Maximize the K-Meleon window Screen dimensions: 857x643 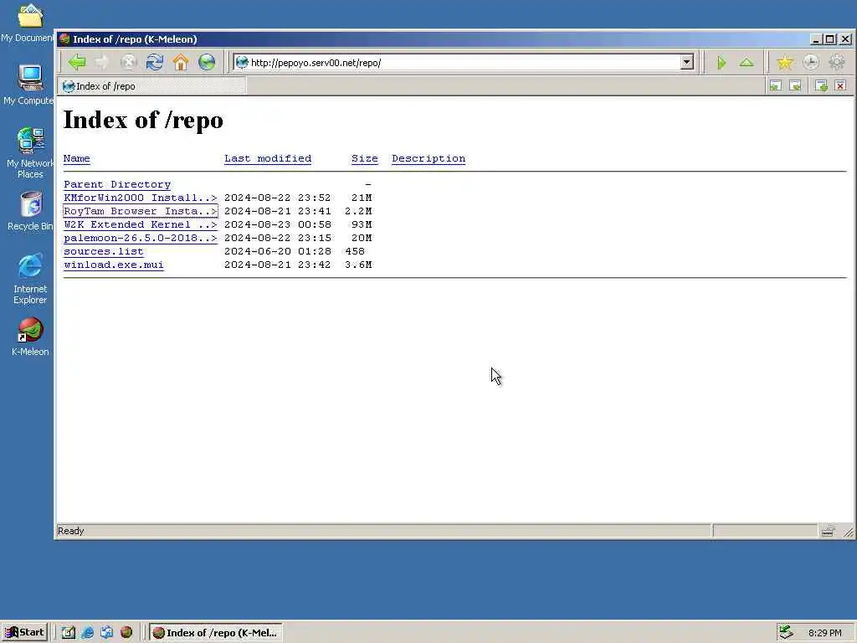pyautogui.click(x=830, y=39)
